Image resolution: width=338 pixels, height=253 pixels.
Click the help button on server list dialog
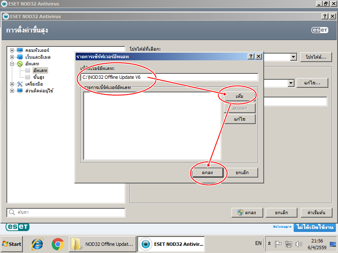tap(251, 57)
